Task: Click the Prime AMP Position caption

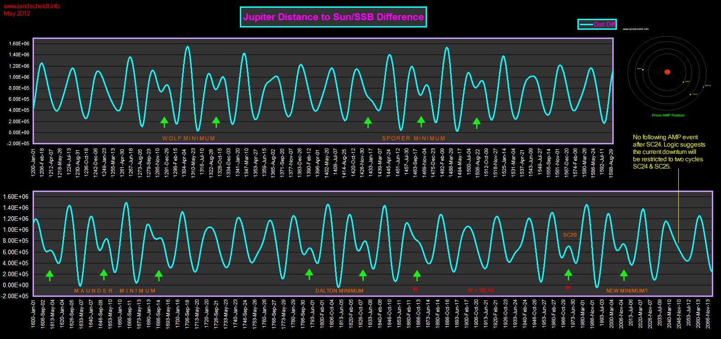Action: (x=668, y=115)
